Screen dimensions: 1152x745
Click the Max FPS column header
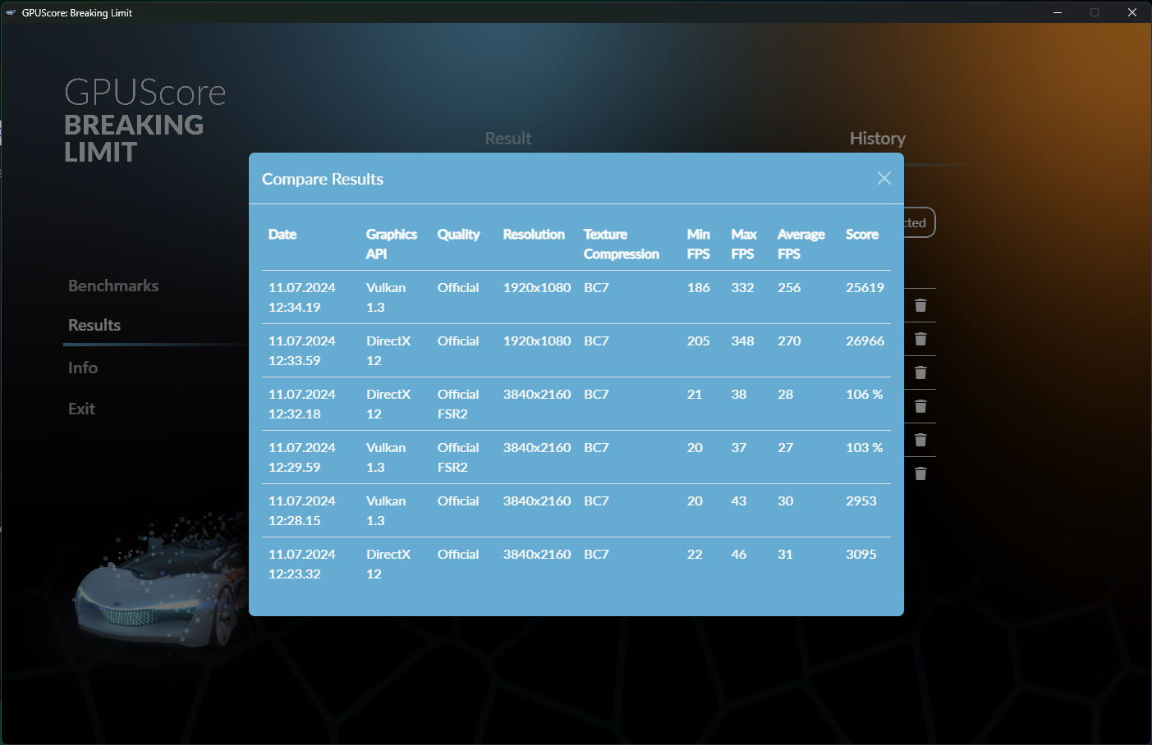coord(744,245)
